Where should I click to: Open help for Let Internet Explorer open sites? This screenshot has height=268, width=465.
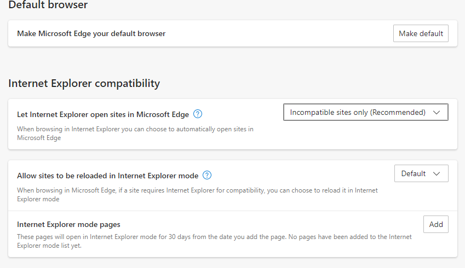pyautogui.click(x=198, y=114)
